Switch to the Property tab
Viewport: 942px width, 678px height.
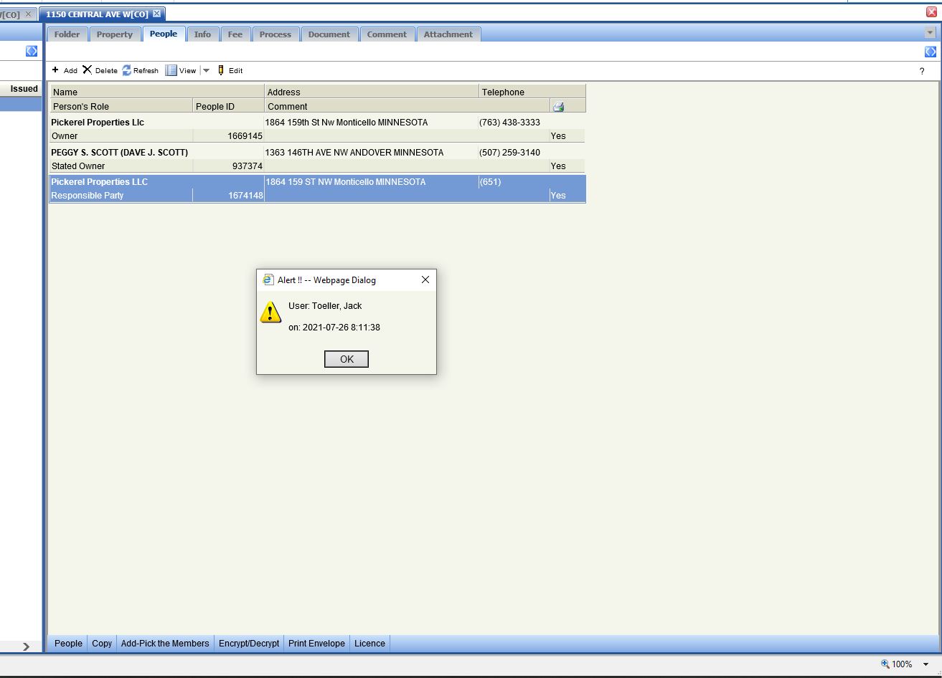(115, 34)
